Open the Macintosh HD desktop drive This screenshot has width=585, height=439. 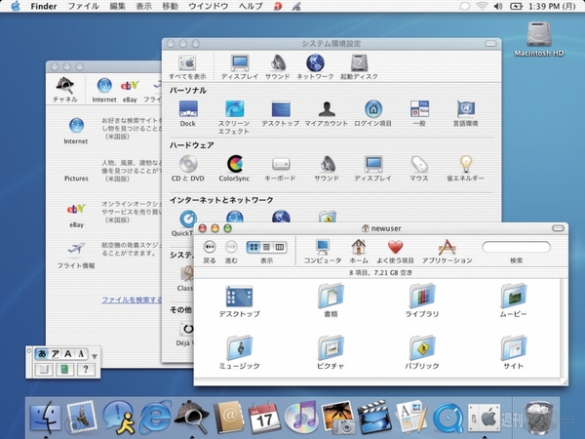(x=541, y=35)
